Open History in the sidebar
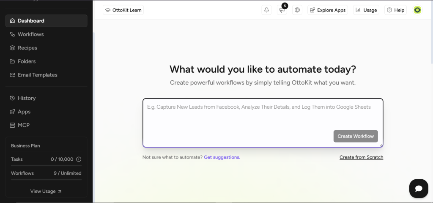This screenshot has height=203, width=433. click(x=47, y=98)
